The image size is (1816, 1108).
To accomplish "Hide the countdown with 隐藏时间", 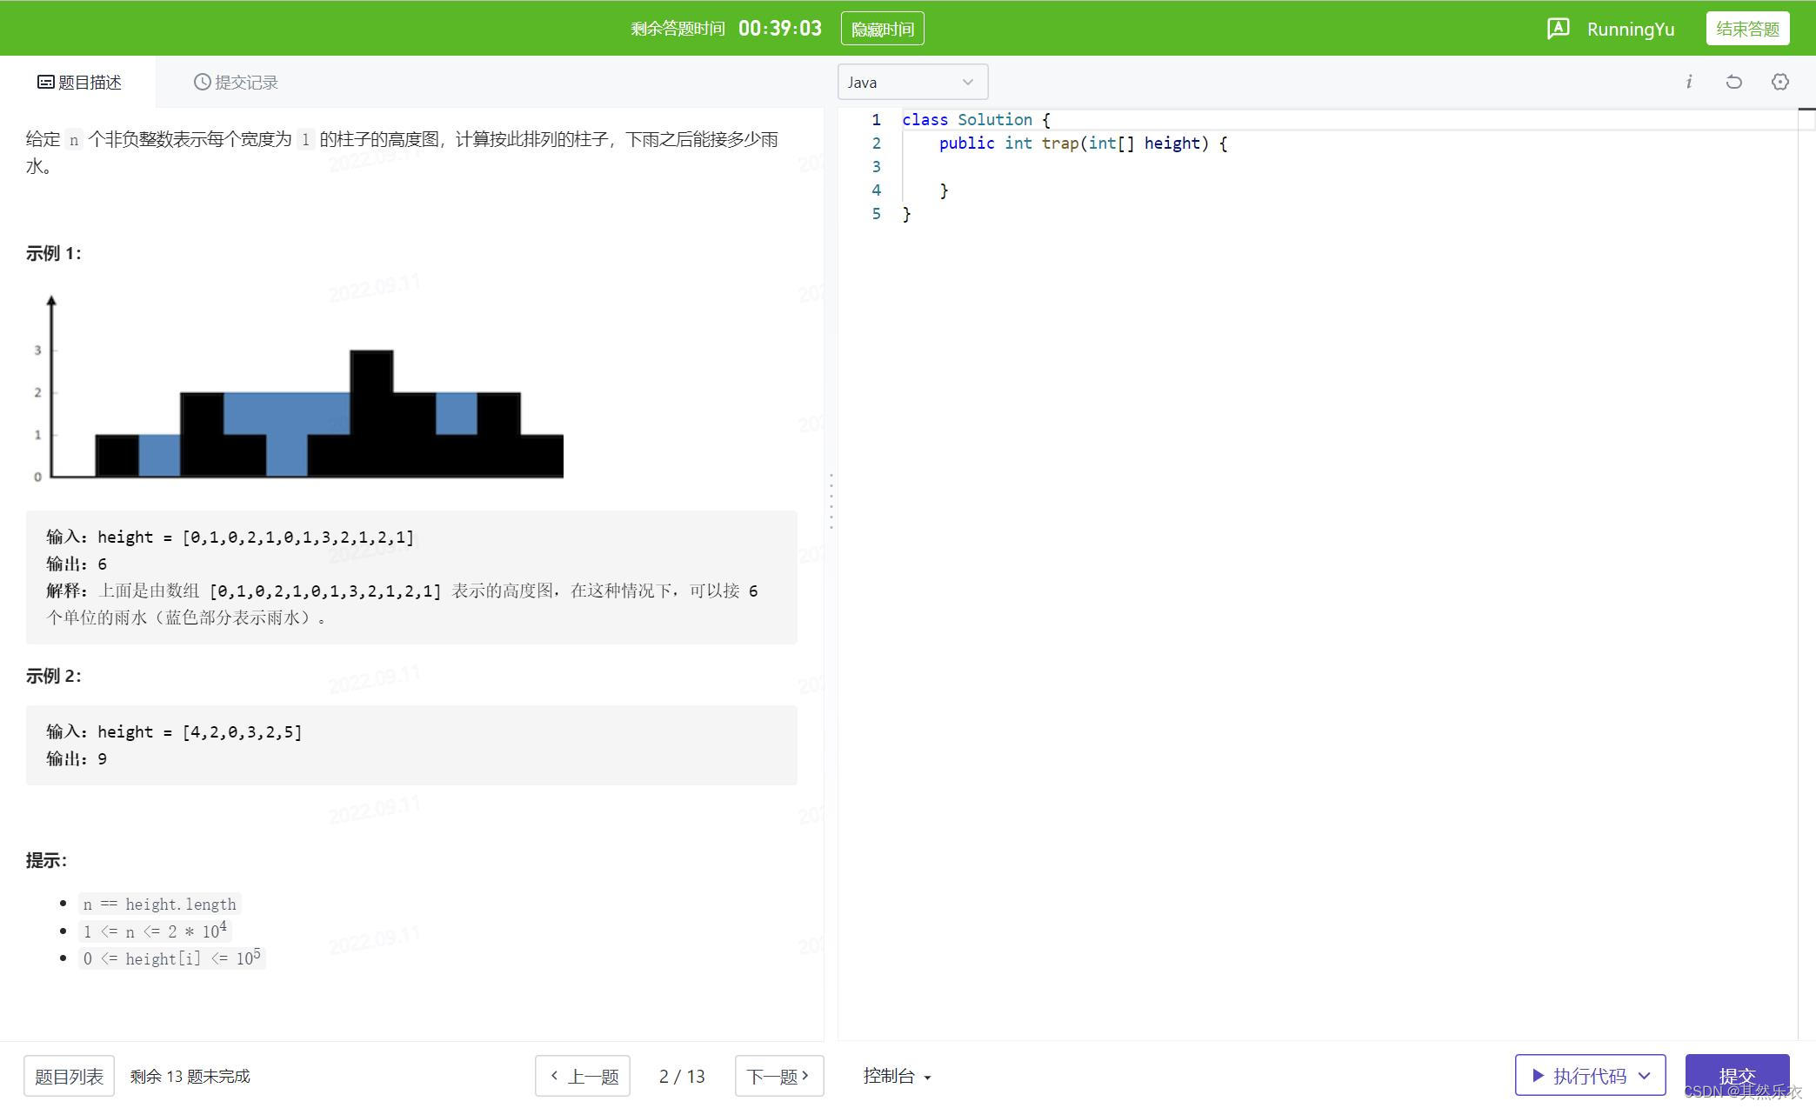I will click(x=882, y=29).
